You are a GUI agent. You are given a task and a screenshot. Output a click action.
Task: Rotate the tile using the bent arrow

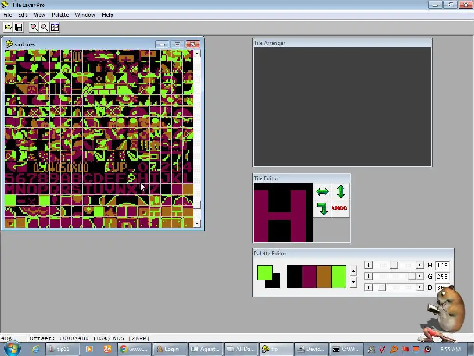point(322,209)
